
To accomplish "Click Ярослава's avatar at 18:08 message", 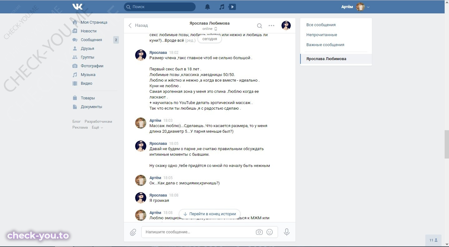I will pos(141,198).
